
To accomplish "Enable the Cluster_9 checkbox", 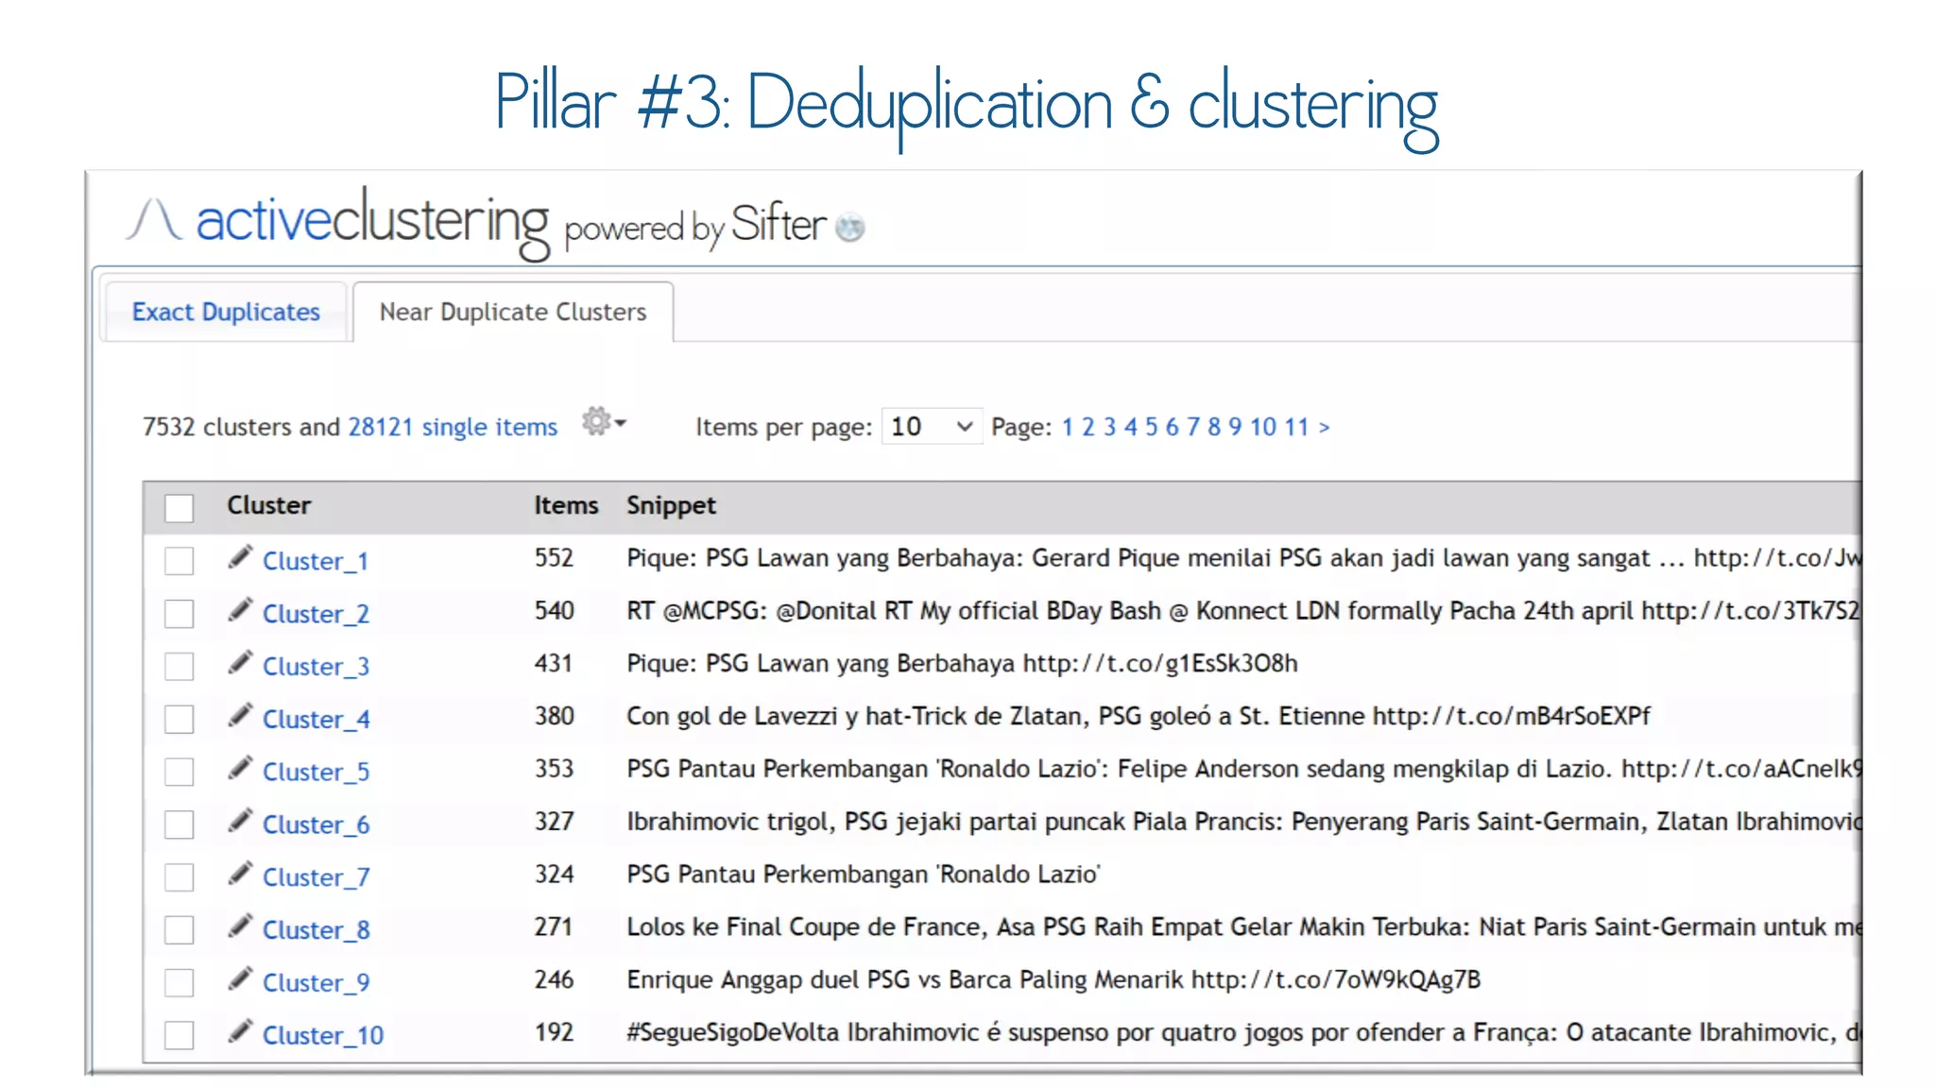I will tap(179, 983).
